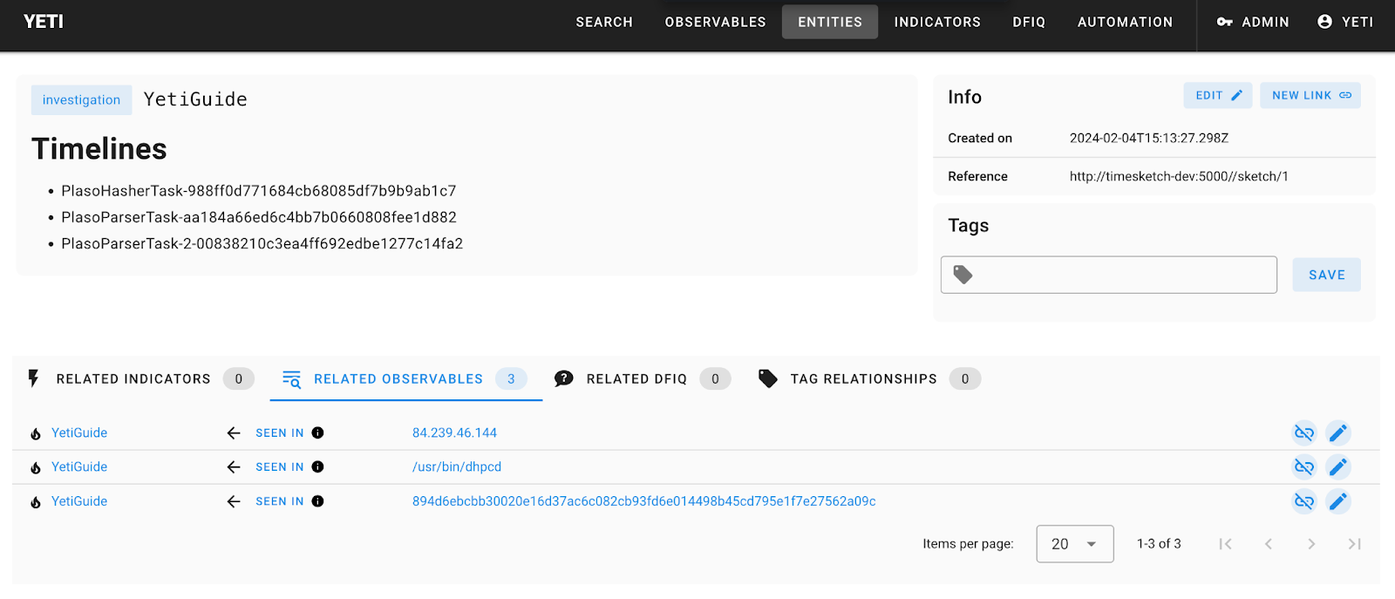This screenshot has height=599, width=1395.
Task: Switch to the Related DFIQ tab
Action: 642,378
